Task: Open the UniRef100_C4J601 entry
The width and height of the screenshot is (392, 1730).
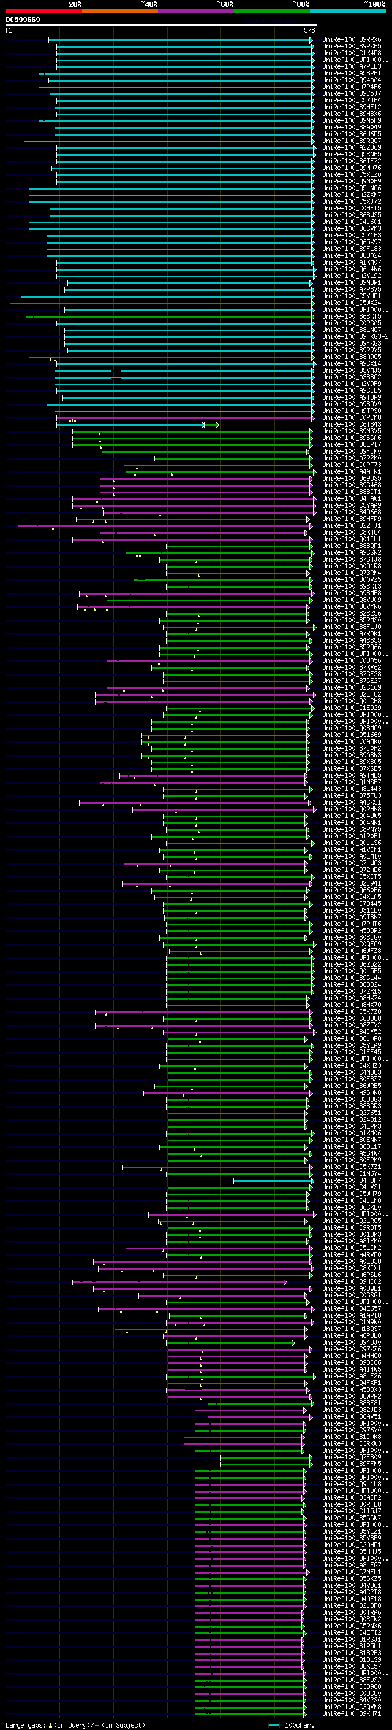Action: (x=351, y=222)
